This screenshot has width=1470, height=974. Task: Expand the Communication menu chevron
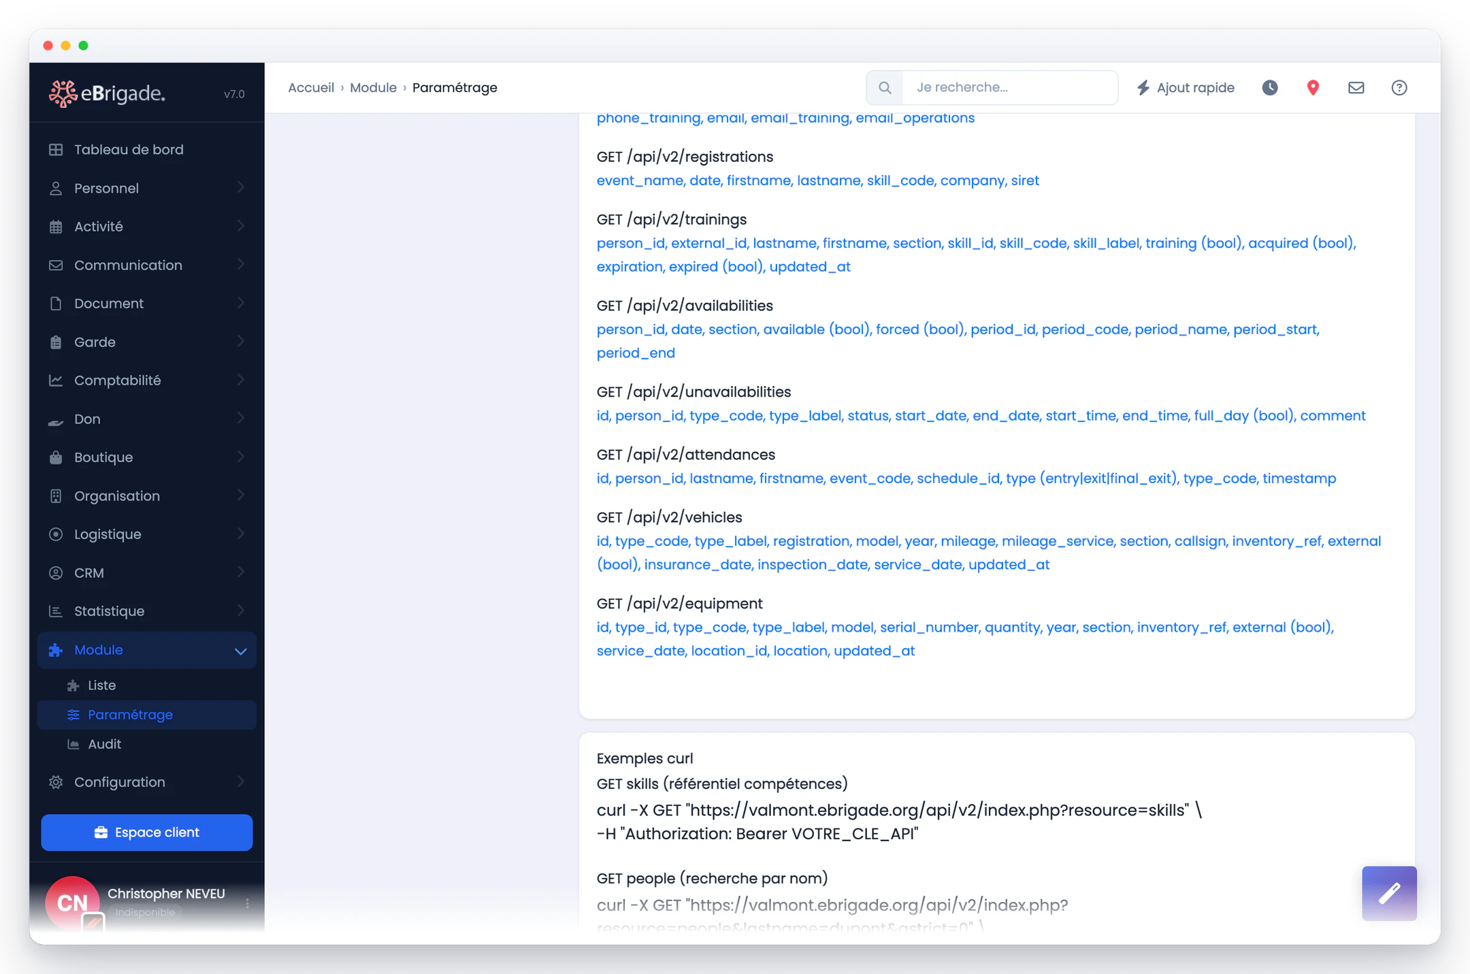tap(241, 265)
